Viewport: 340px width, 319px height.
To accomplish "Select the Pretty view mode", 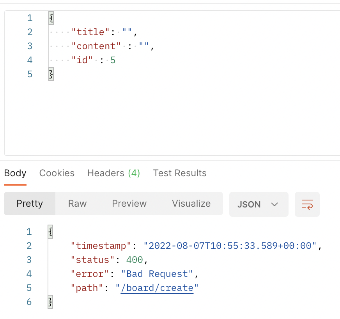I will [30, 204].
